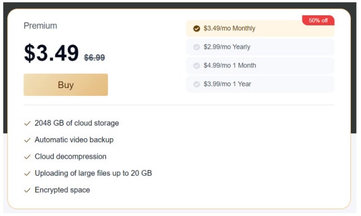Click the $3.49 current price
361x216 pixels.
(51, 53)
